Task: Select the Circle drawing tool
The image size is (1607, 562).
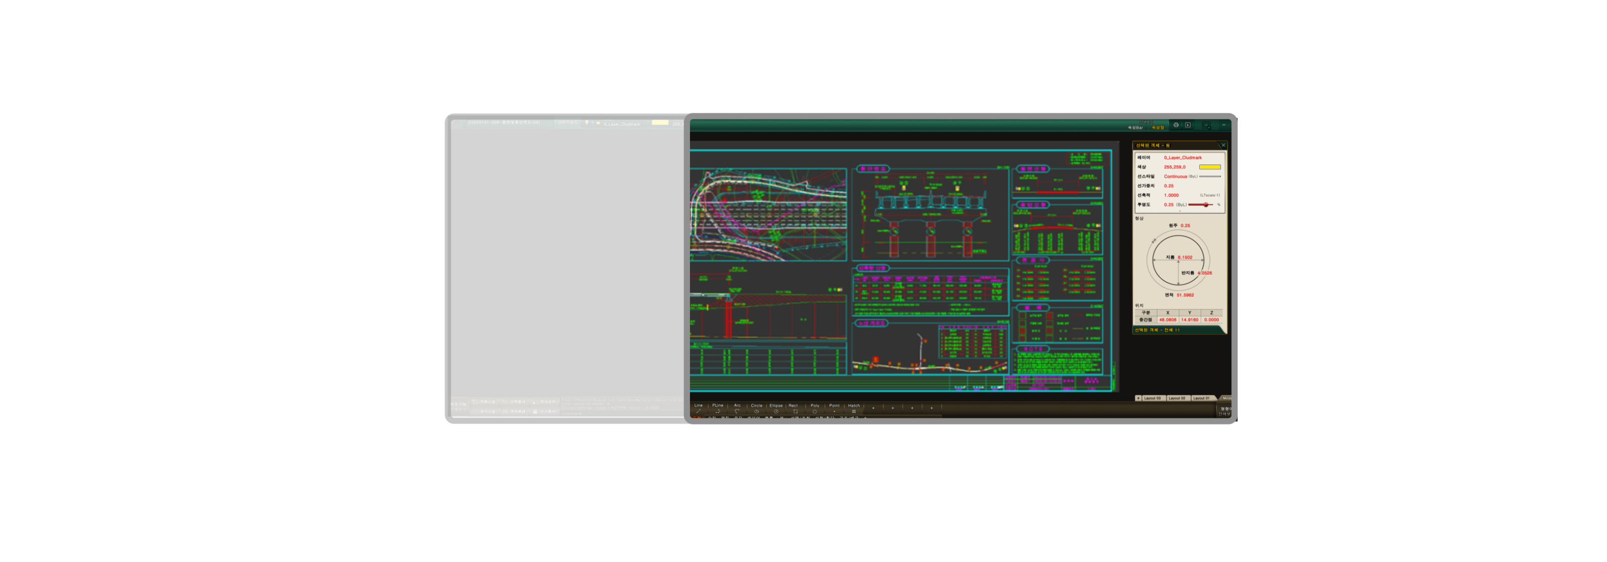Action: (x=756, y=408)
